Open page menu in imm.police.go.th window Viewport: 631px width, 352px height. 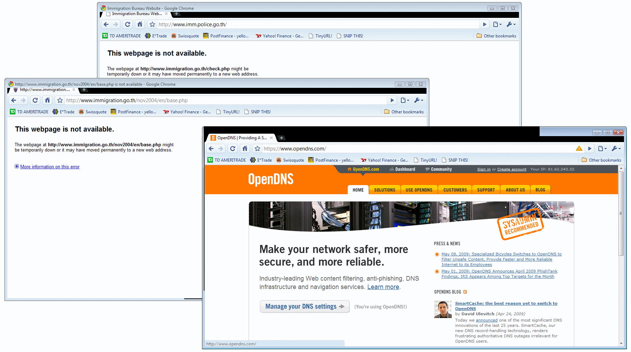(x=497, y=24)
